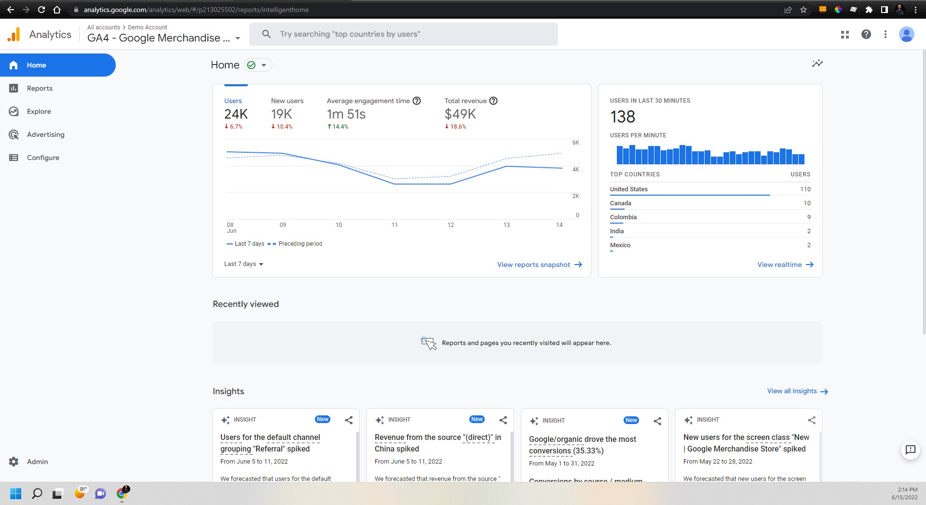The image size is (926, 505).
Task: Toggle the browser side panel icon
Action: coord(885,10)
